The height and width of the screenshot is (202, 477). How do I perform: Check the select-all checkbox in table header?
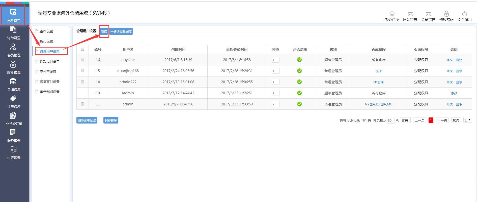click(x=82, y=50)
